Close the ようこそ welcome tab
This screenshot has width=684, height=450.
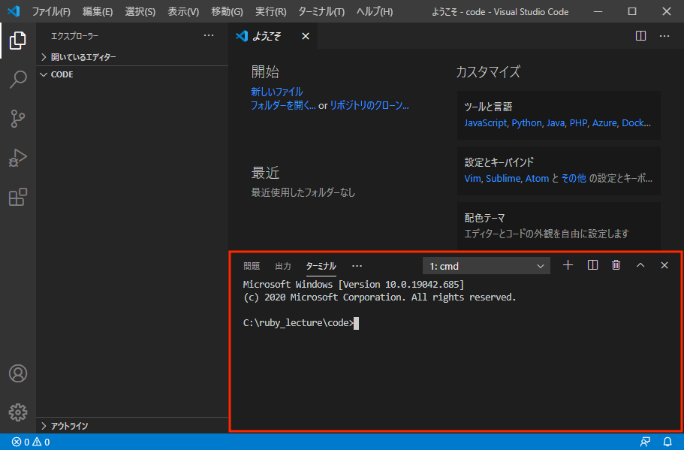coord(306,36)
